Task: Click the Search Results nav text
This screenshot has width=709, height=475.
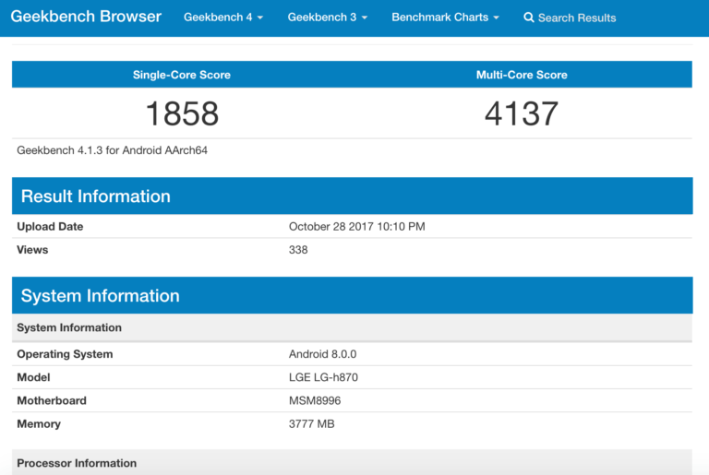Action: coord(577,18)
